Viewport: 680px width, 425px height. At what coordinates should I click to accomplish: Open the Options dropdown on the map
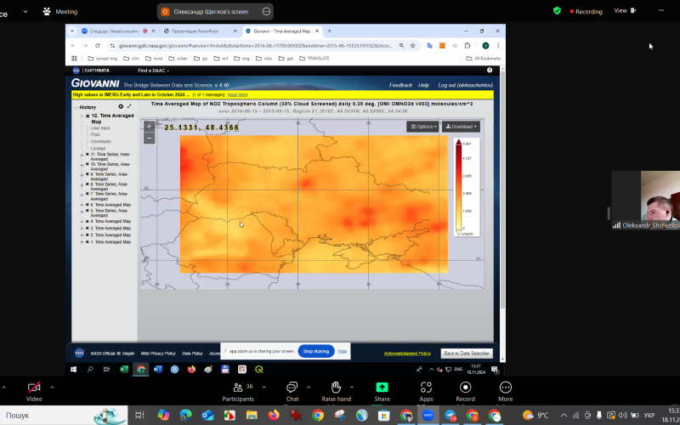[x=422, y=127]
